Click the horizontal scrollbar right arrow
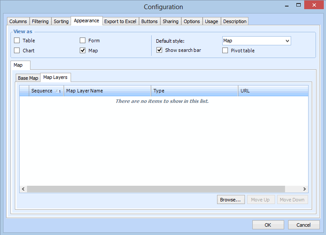Screen dimensions: 326x235 (x=304, y=189)
